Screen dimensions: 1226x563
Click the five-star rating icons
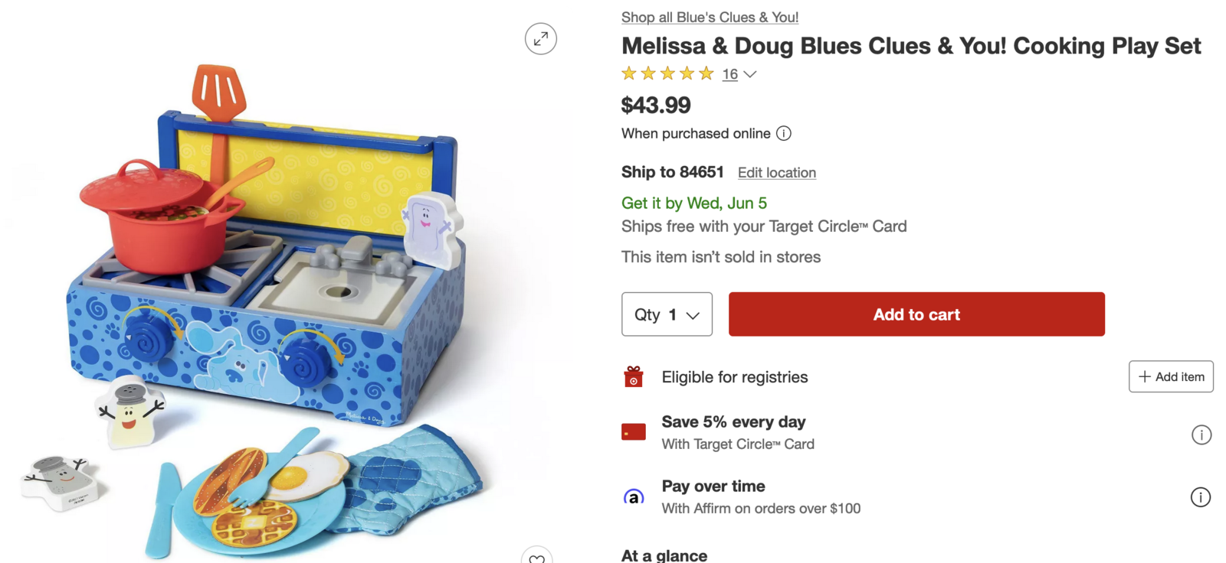(x=667, y=74)
